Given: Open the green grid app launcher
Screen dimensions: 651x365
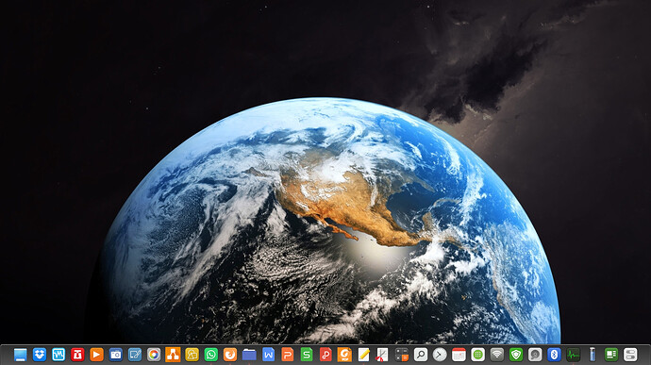Looking at the screenshot, I should pyautogui.click(x=477, y=355).
